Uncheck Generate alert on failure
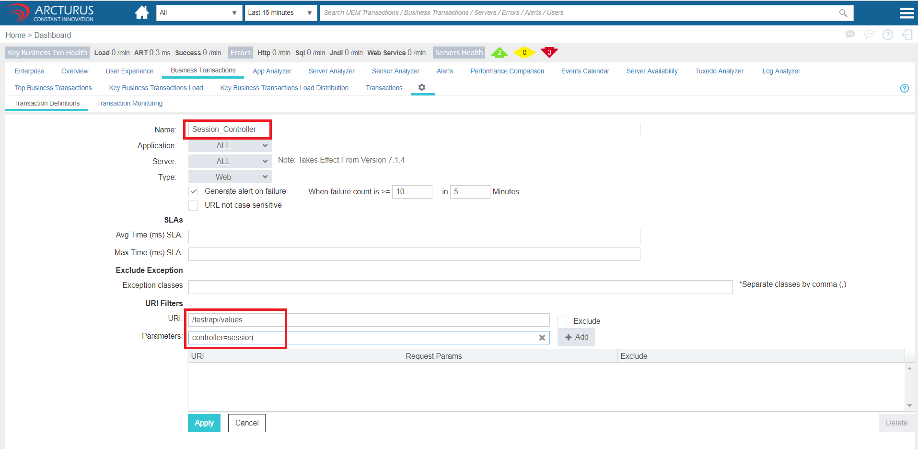The image size is (918, 449). point(193,191)
